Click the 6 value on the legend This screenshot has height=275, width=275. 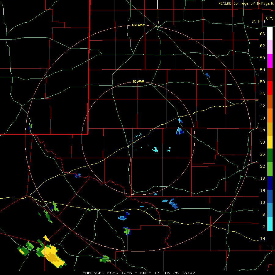264,215
